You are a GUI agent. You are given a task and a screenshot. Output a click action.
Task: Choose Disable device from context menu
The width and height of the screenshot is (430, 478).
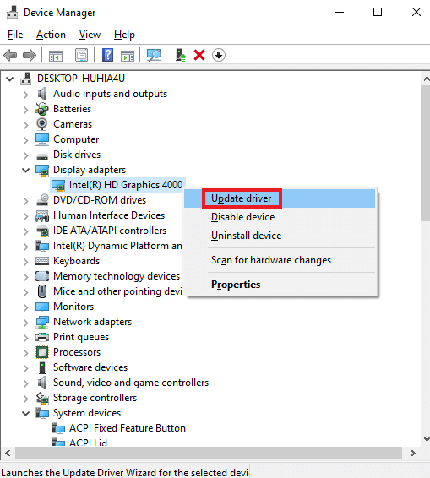tap(280, 217)
